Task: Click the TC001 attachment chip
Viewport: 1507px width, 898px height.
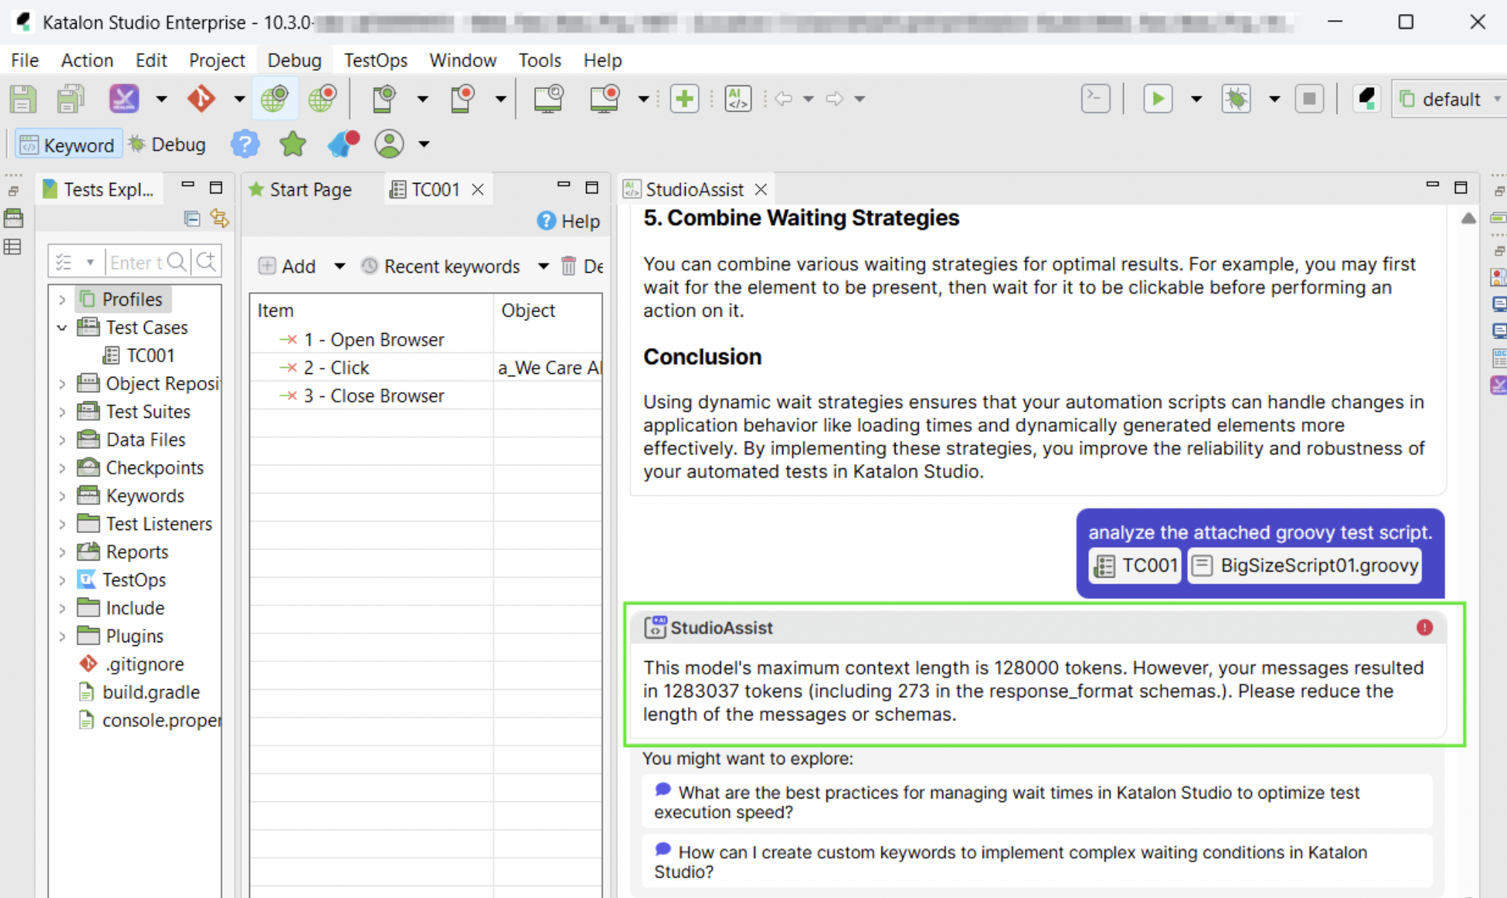Action: pos(1135,566)
